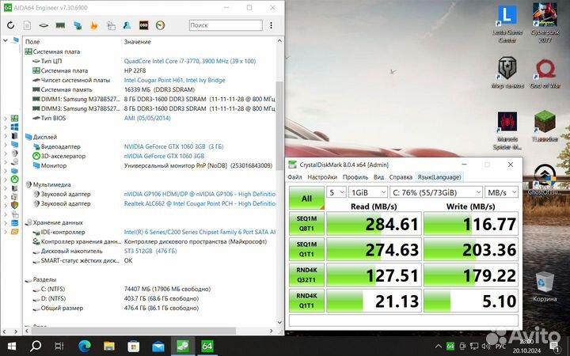Open the Файл menu in CrystalDiskMark
This screenshot has height=356, width=570.
(296, 177)
